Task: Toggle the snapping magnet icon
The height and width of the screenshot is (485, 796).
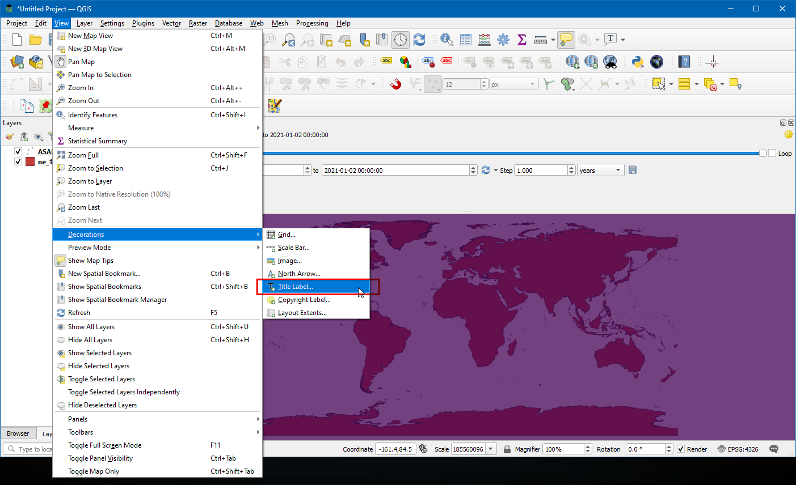Action: click(x=395, y=84)
